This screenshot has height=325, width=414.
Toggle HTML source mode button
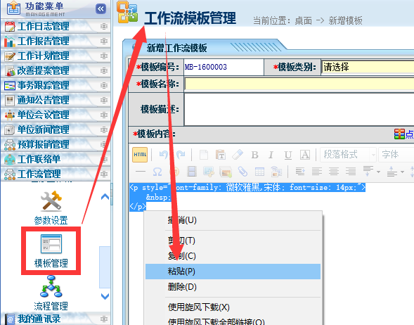tap(140, 155)
